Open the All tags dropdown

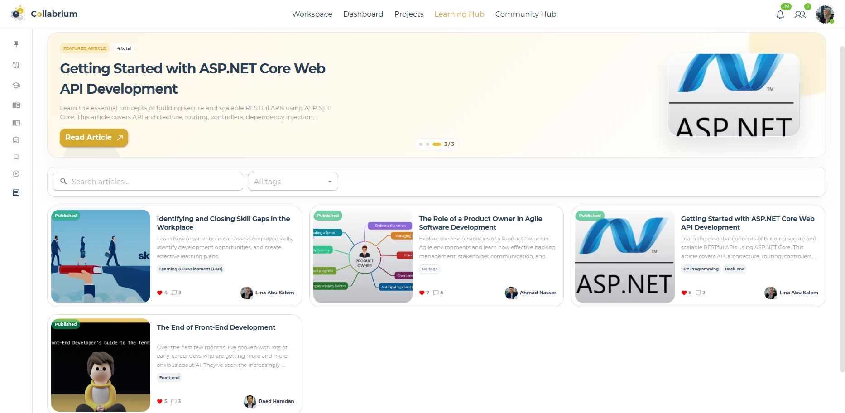click(x=293, y=182)
